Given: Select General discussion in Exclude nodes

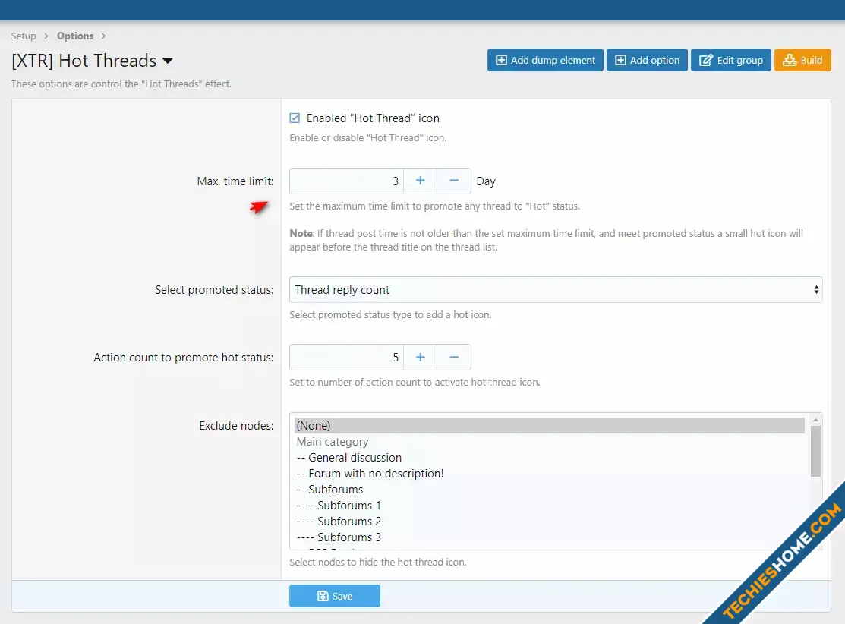Looking at the screenshot, I should [355, 458].
